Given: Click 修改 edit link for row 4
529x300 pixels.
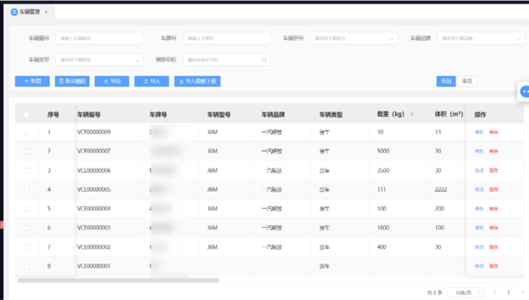Looking at the screenshot, I should 479,190.
